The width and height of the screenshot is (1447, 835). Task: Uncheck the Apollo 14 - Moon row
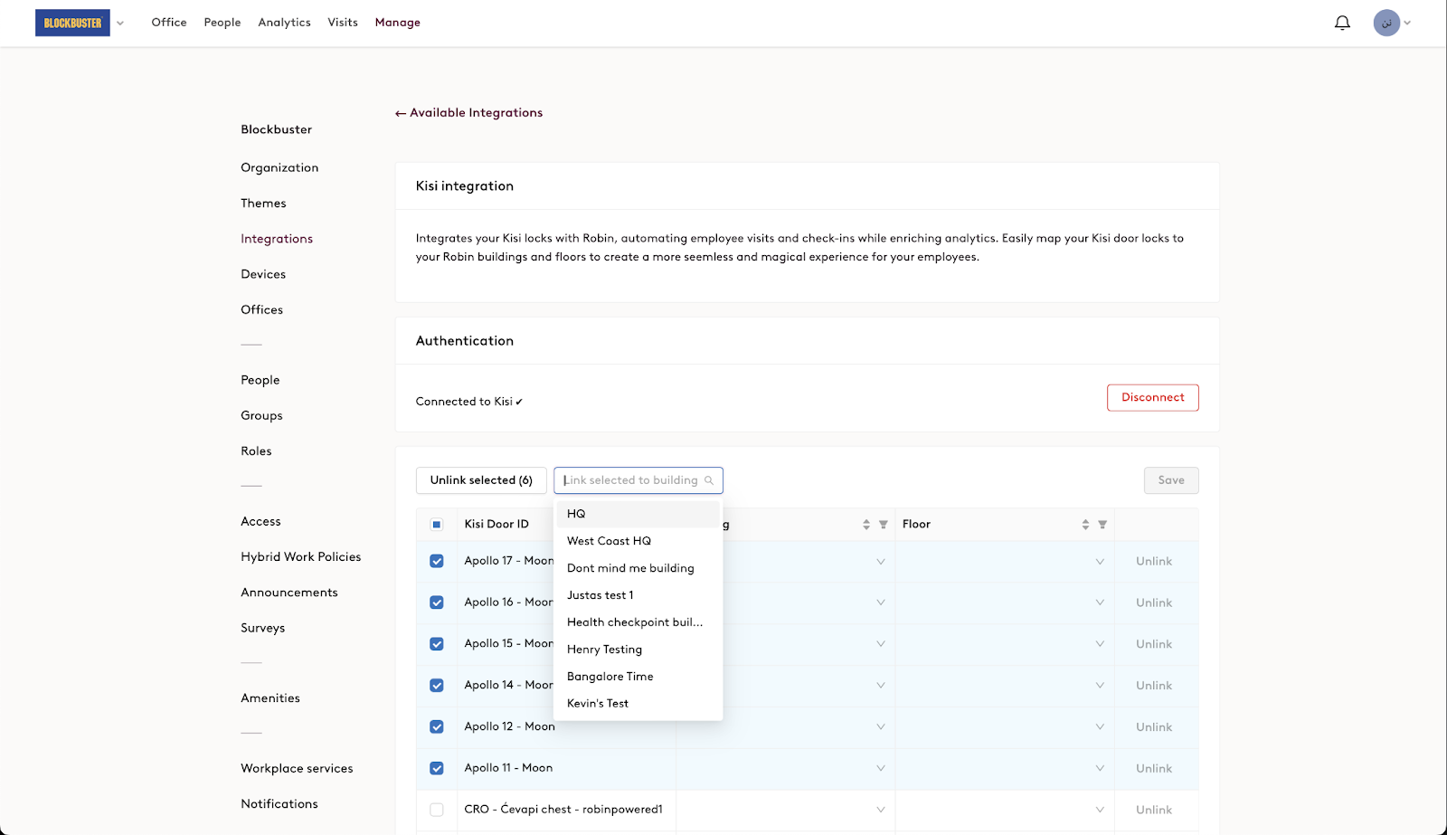[x=437, y=686]
